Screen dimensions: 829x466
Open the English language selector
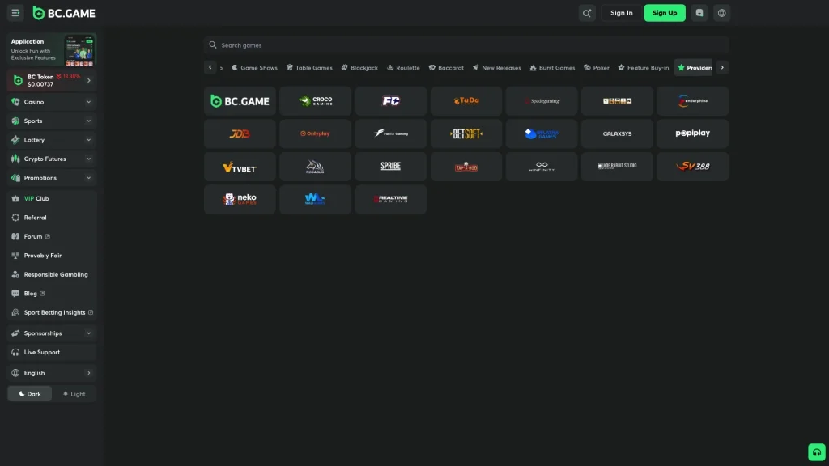click(x=52, y=373)
